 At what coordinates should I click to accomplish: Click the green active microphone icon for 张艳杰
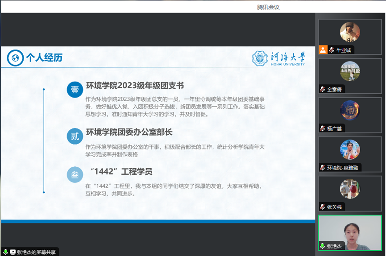pos(322,246)
